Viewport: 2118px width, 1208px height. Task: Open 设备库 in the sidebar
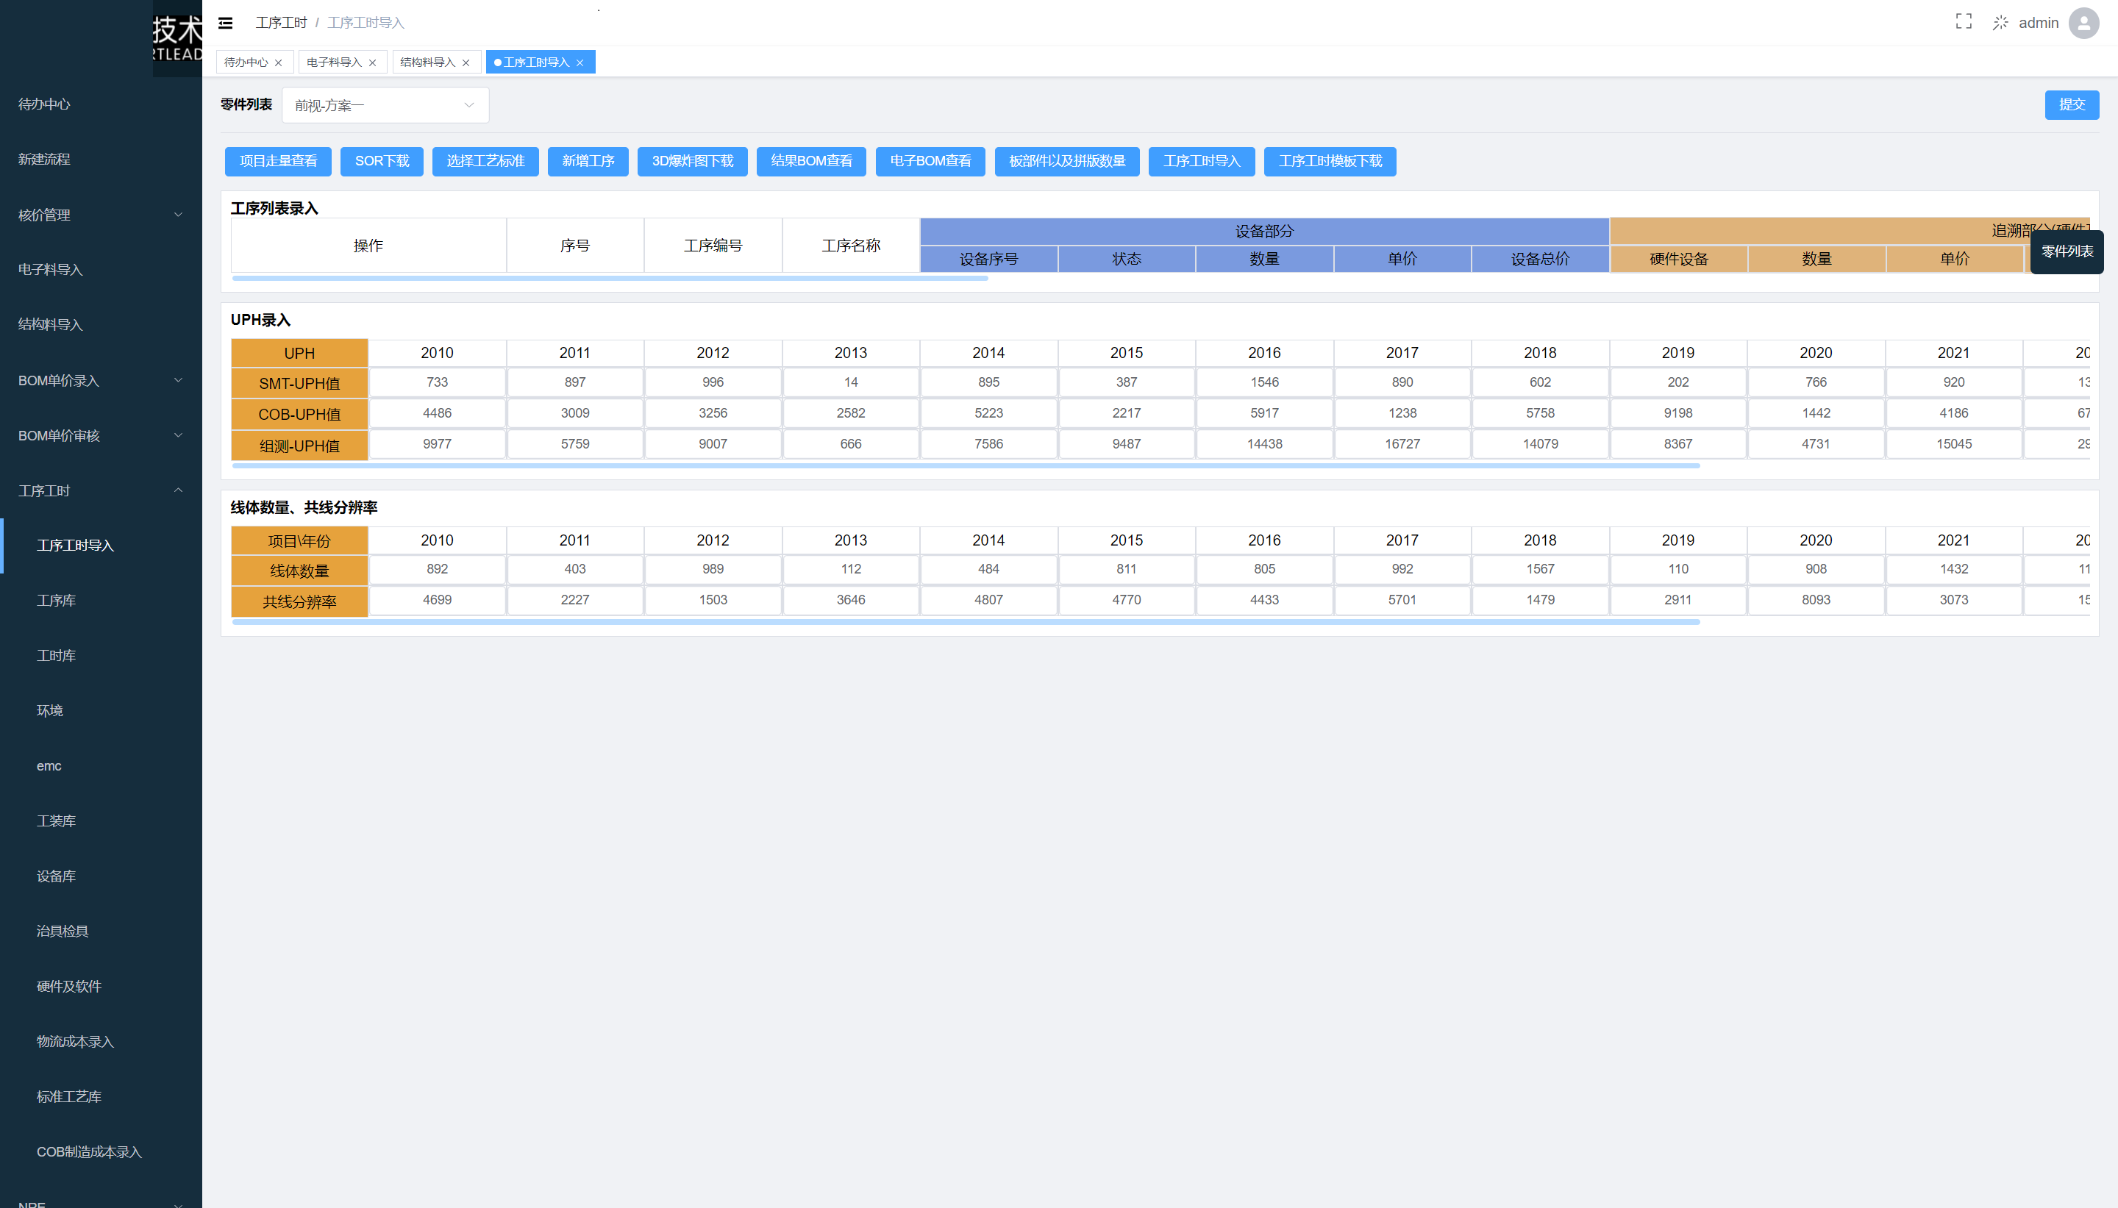[x=100, y=876]
